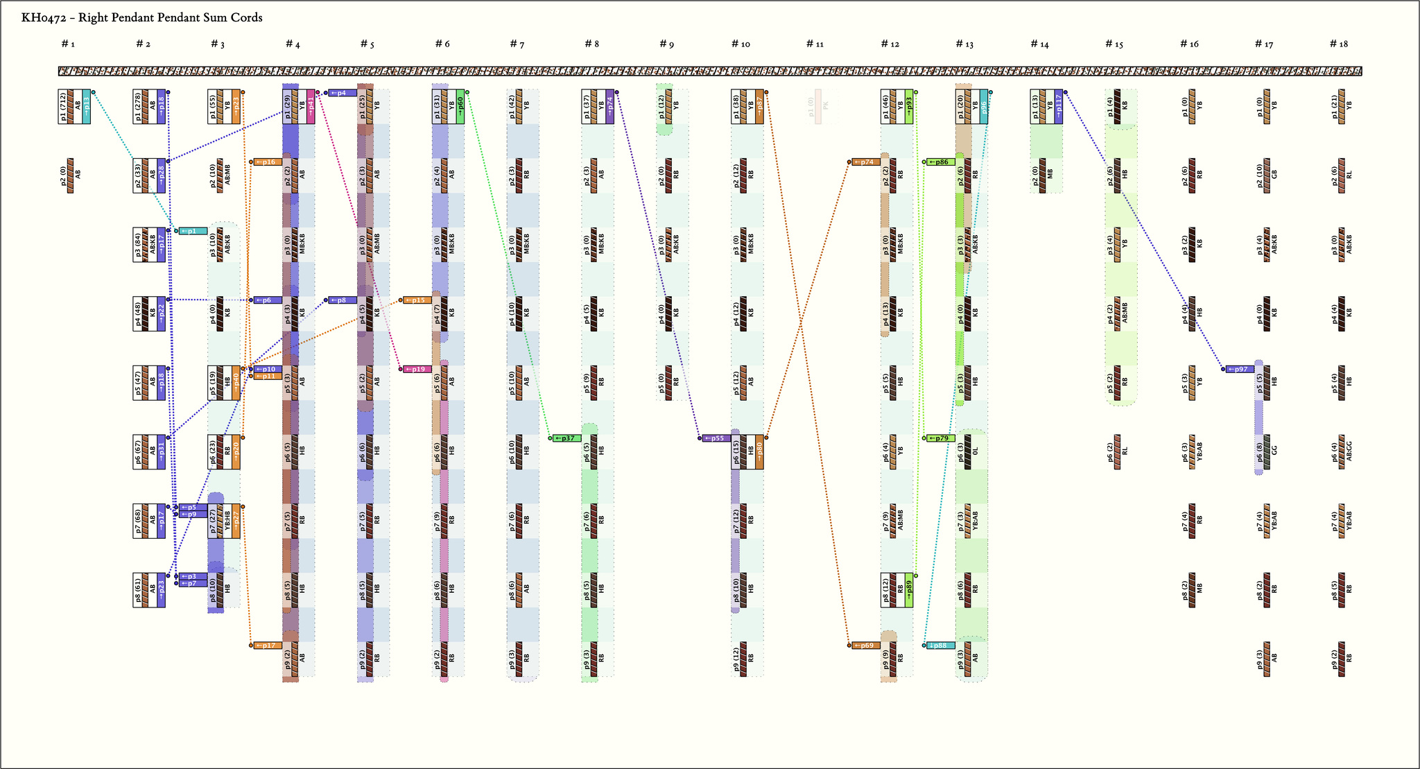The width and height of the screenshot is (1420, 769).
Task: Click the striped primary cord bar at top
Action: (710, 71)
